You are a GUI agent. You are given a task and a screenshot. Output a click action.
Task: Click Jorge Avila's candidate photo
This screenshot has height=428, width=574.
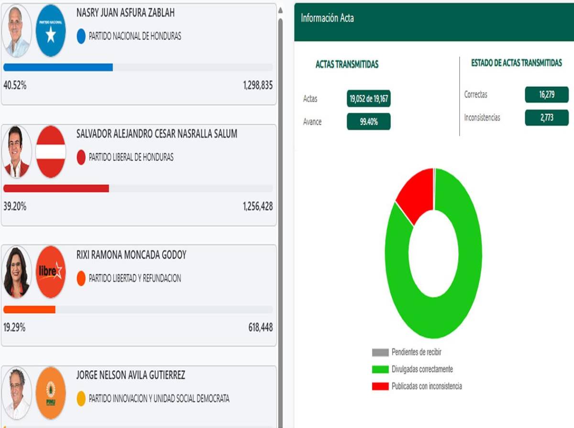(17, 393)
